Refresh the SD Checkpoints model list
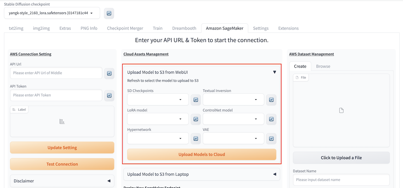The width and height of the screenshot is (403, 188). pyautogui.click(x=196, y=100)
